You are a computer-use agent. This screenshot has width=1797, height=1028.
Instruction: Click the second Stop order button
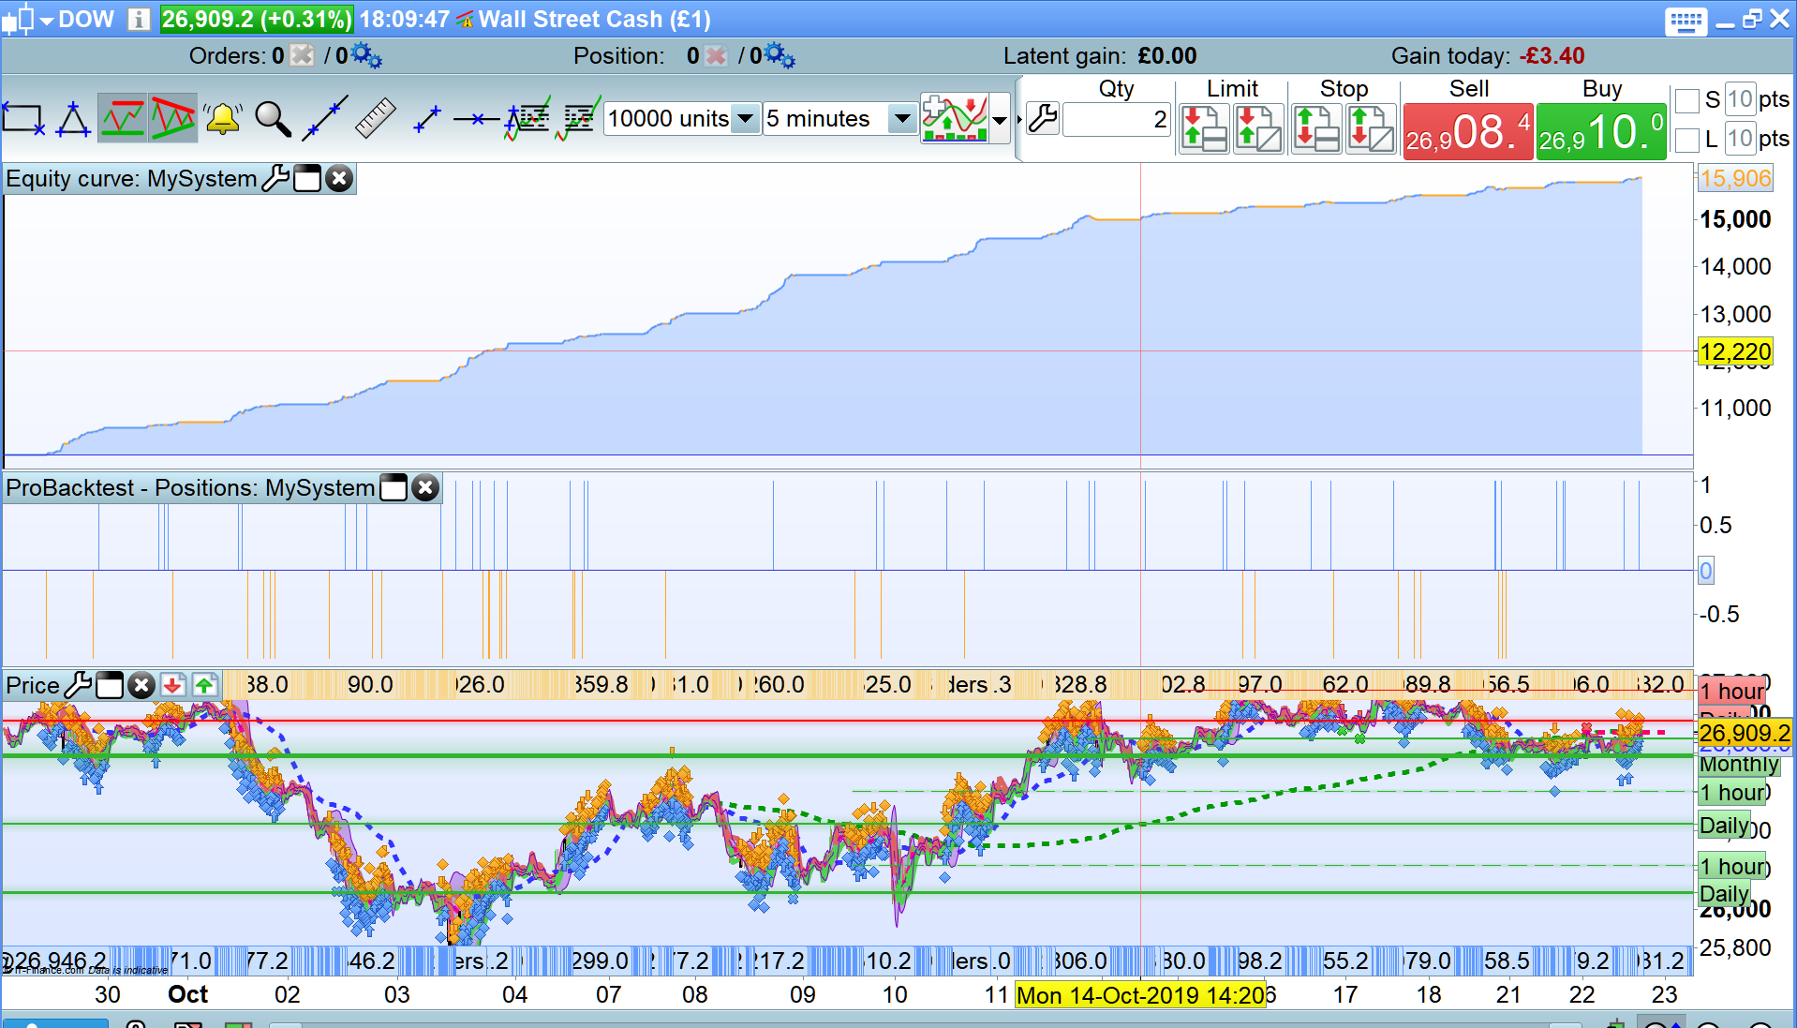click(1371, 128)
